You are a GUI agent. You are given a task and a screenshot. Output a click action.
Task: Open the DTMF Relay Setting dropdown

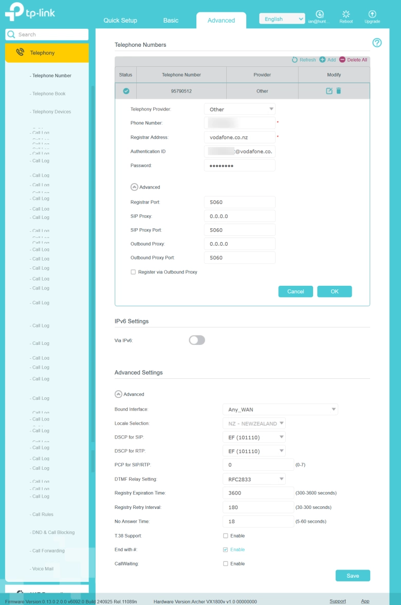click(x=254, y=479)
